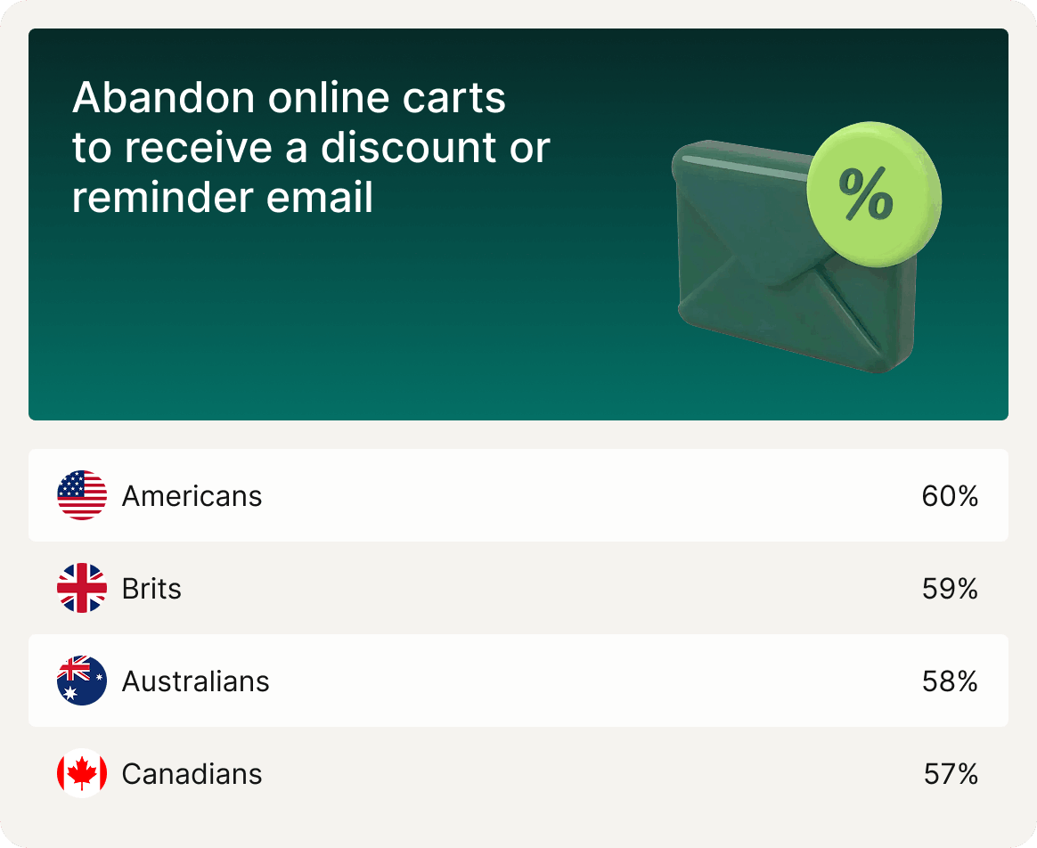Click the 59% value for Brits
This screenshot has width=1037, height=848.
950,589
